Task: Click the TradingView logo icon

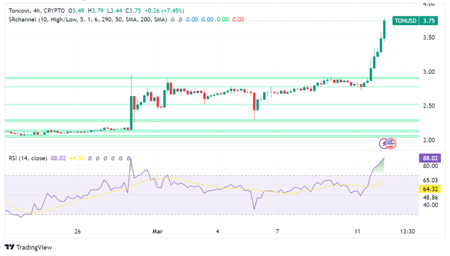Action: [x=10, y=247]
